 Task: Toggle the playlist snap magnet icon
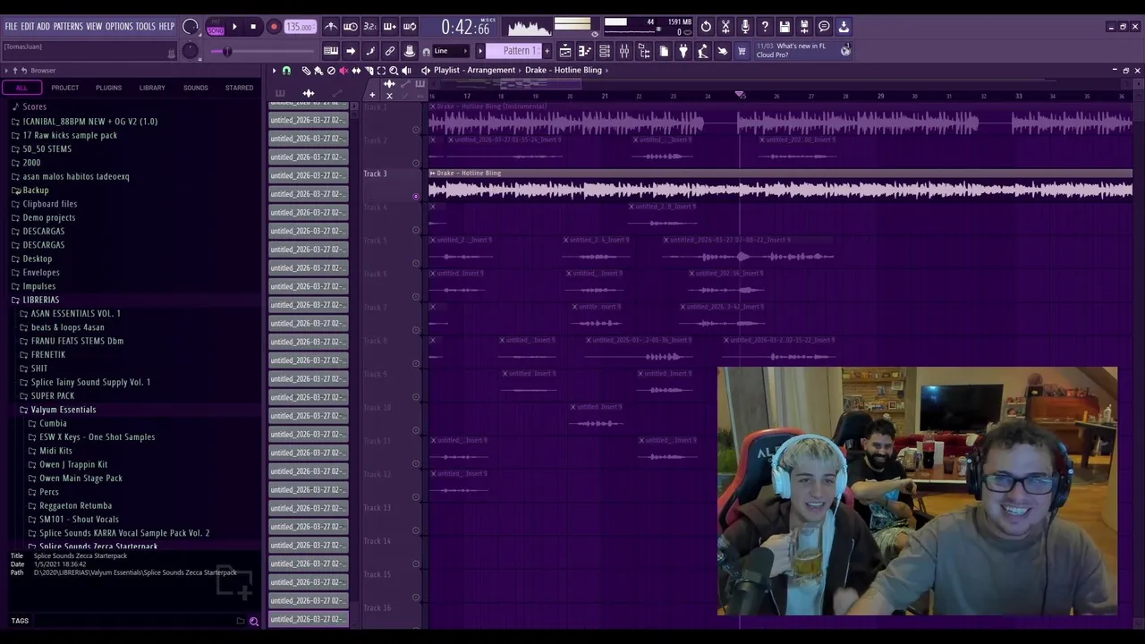pos(286,71)
